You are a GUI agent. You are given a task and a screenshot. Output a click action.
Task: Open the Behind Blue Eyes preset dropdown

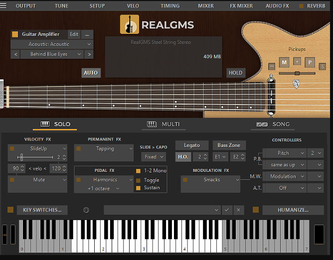52,54
